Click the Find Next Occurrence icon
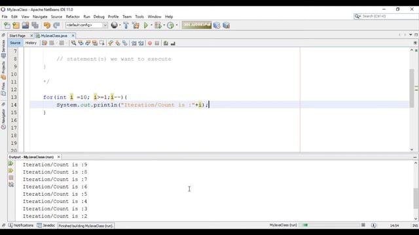Screen dimensions: 419x235 pos(88,43)
